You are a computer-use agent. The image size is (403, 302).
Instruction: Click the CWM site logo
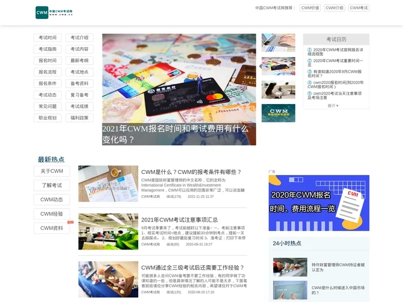pyautogui.click(x=54, y=12)
